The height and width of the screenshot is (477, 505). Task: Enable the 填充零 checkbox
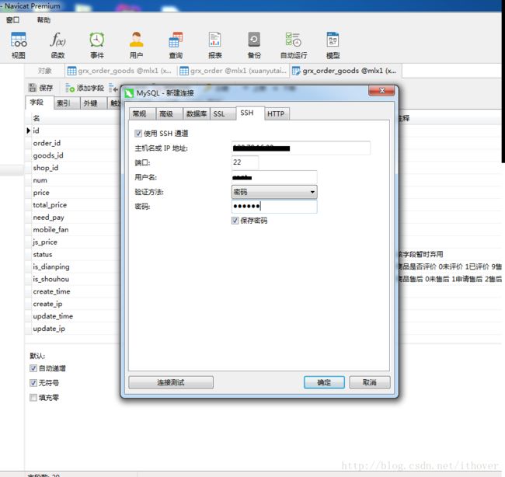coord(33,398)
